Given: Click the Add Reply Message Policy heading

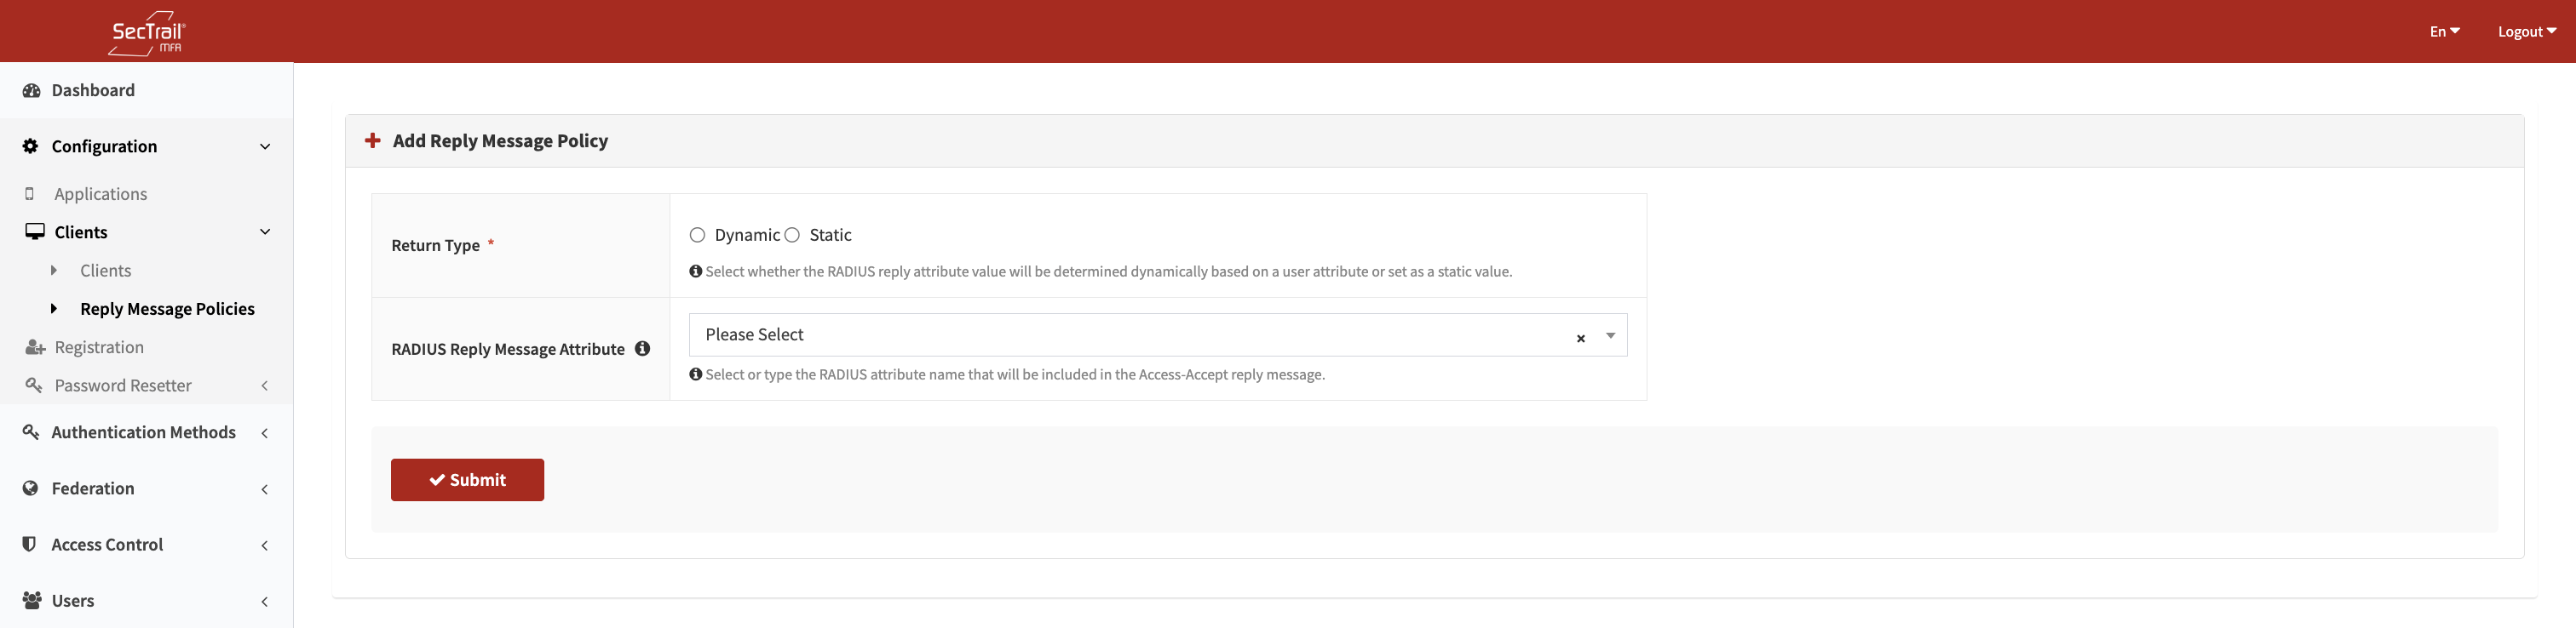Looking at the screenshot, I should pyautogui.click(x=500, y=140).
